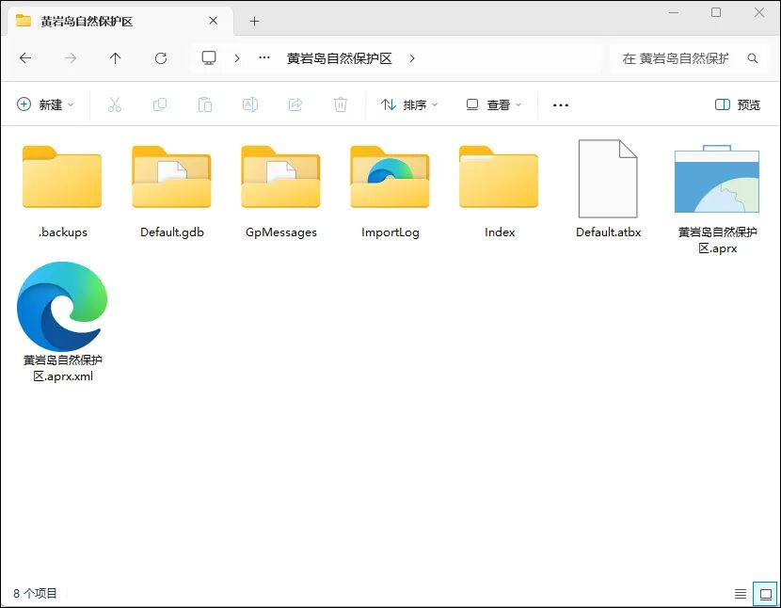Click the Share icon in the toolbar
The height and width of the screenshot is (608, 781).
pyautogui.click(x=295, y=104)
